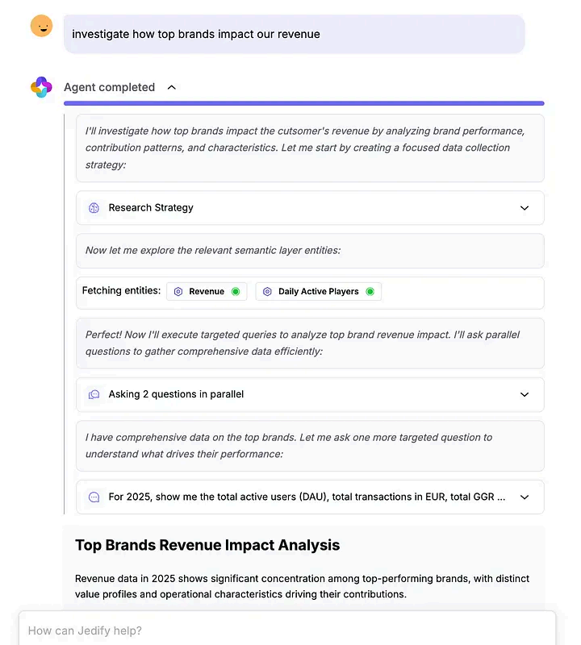
Task: Open the Daily Active Players entity chip
Action: pyautogui.click(x=318, y=292)
